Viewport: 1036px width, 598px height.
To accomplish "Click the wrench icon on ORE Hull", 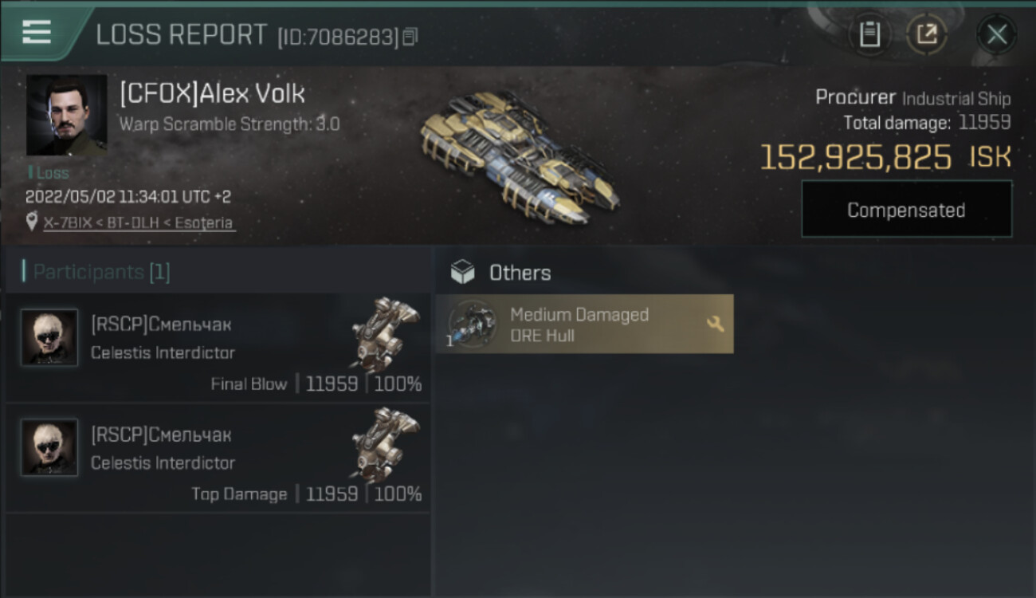I will [x=715, y=324].
